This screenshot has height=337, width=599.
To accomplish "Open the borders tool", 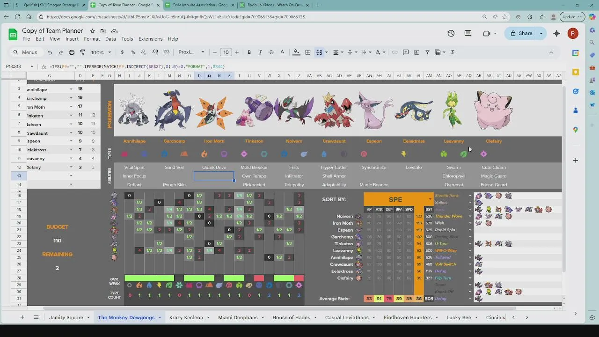I will 308,52.
